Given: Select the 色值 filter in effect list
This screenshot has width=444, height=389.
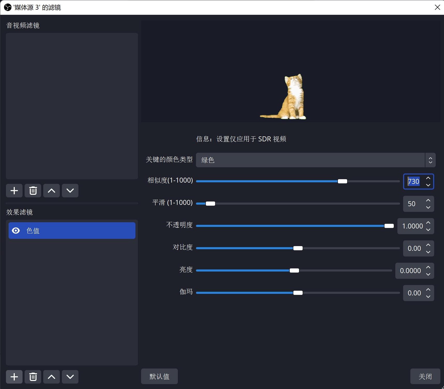Looking at the screenshot, I should (72, 231).
